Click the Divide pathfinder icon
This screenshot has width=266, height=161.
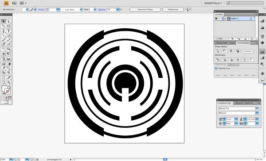[x=218, y=59]
